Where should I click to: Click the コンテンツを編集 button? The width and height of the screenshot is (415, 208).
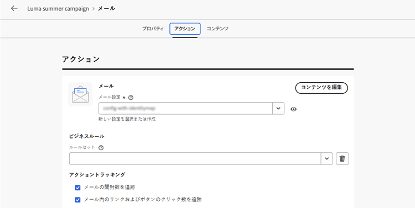[321, 88]
